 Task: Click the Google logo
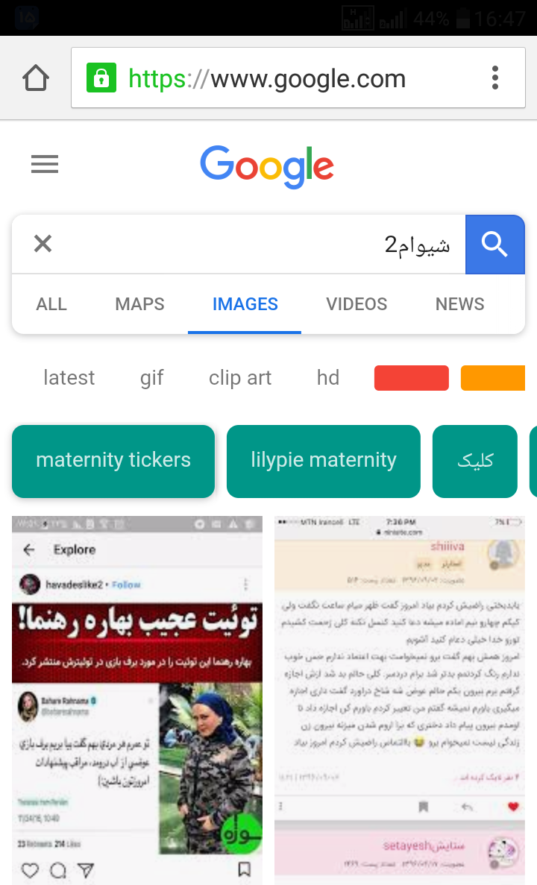coord(267,166)
